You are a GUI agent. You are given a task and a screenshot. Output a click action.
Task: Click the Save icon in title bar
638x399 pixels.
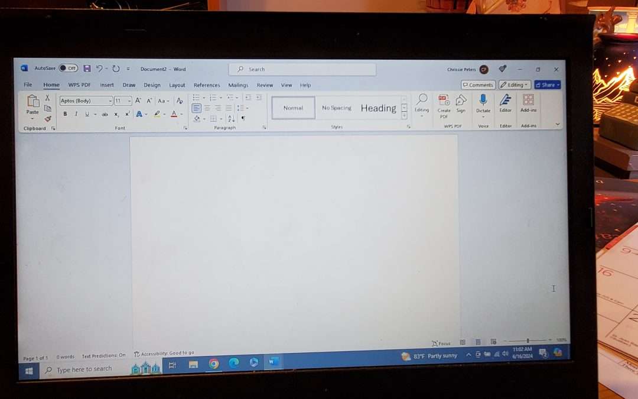click(87, 69)
